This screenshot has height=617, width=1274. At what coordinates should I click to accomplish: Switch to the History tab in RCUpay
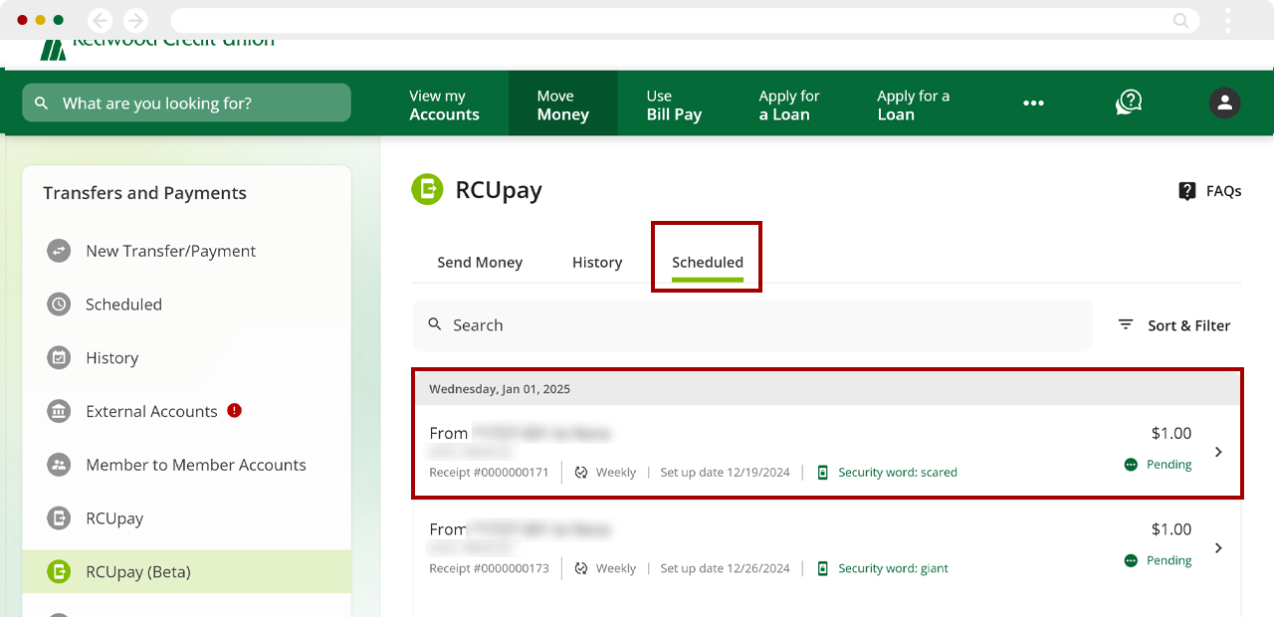click(597, 263)
